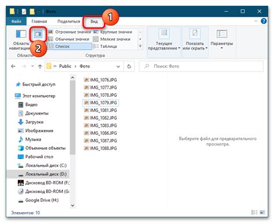Open the Файл menu tab
274x223 pixels.
[x=16, y=21]
